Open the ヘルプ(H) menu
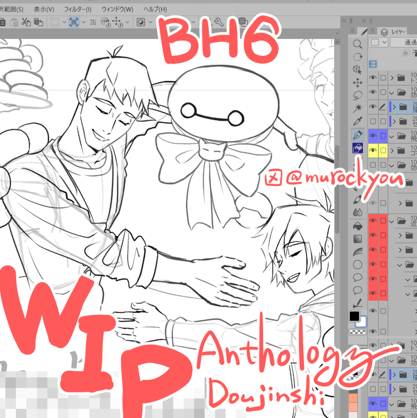This screenshot has height=418, width=417. pyautogui.click(x=155, y=9)
